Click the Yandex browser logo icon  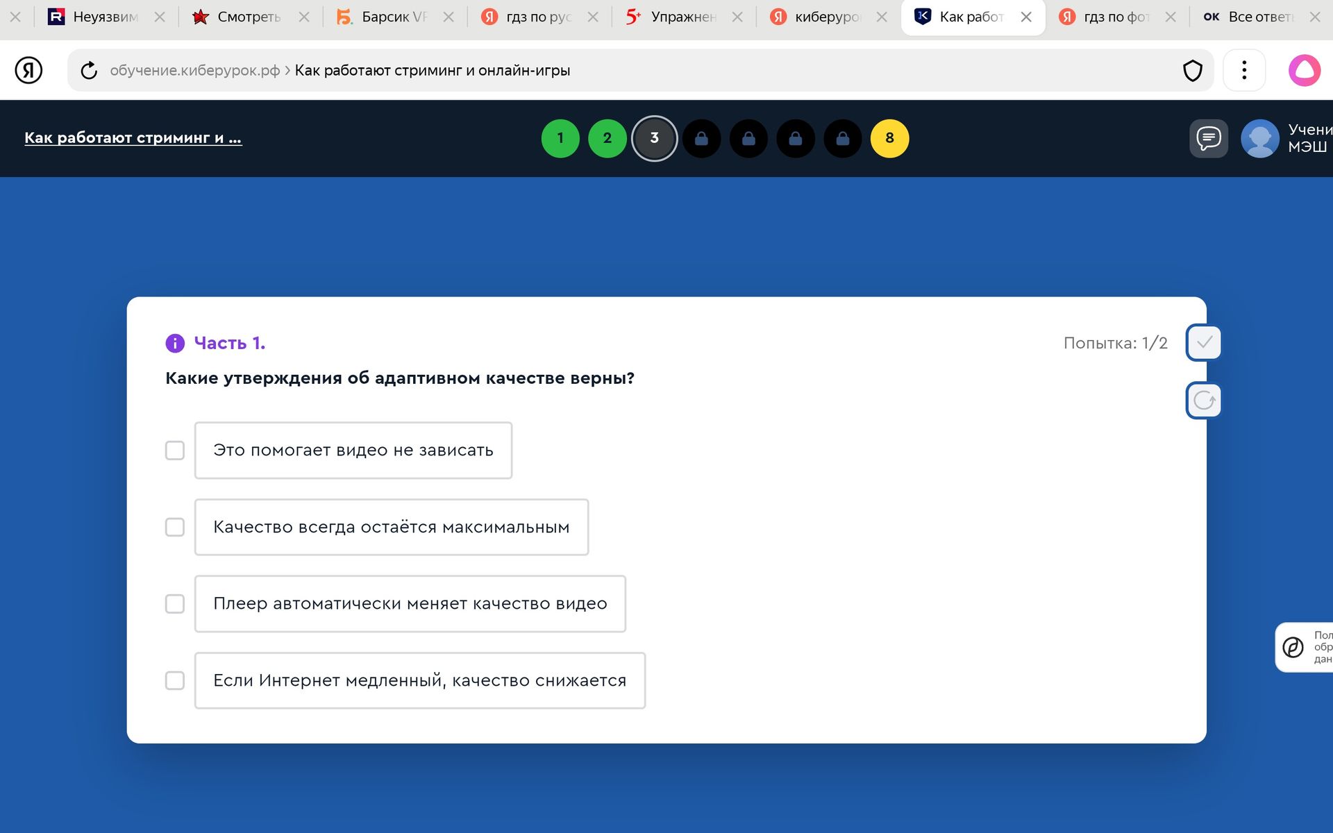pyautogui.click(x=28, y=70)
